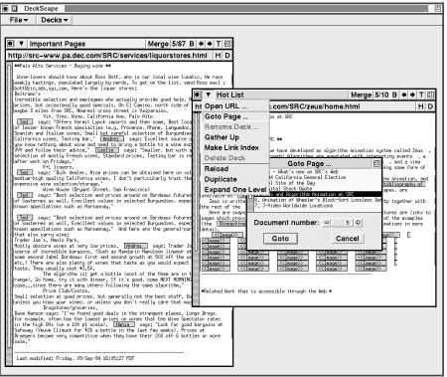Open the File menu
Viewport: 447px width, 377px height.
click(19, 20)
